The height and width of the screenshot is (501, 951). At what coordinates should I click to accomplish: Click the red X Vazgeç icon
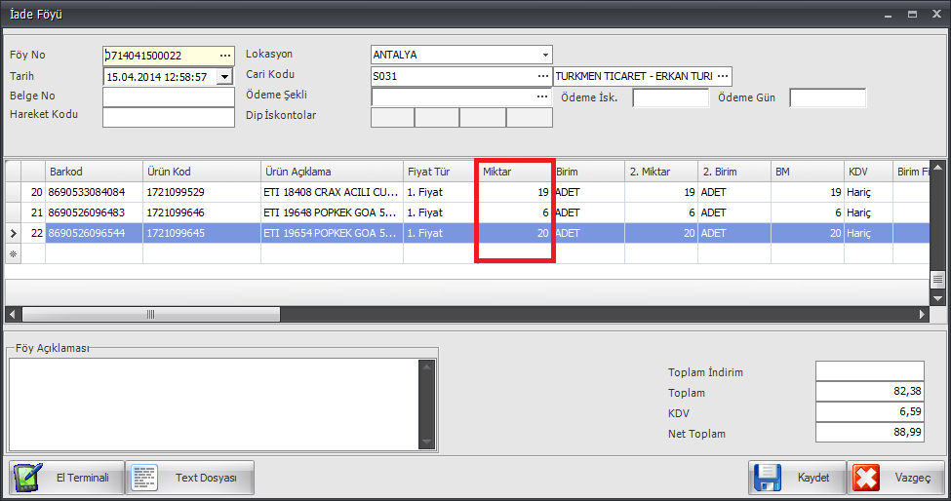click(x=866, y=478)
